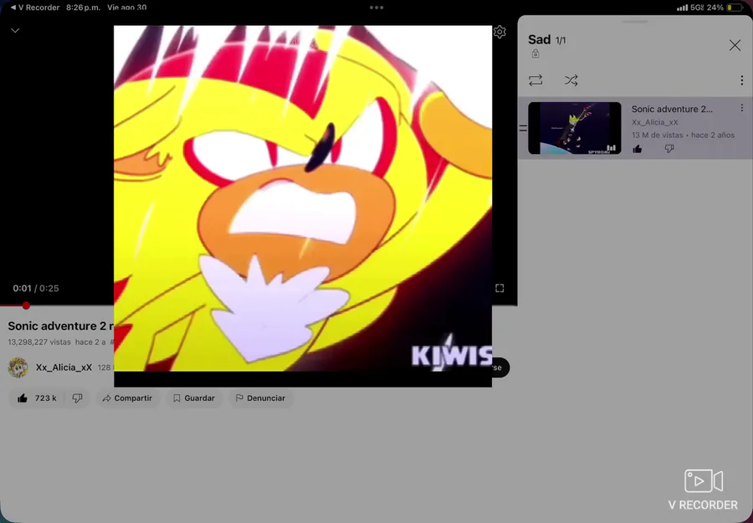The width and height of the screenshot is (753, 523).
Task: Open Sad playlist options menu
Action: 741,80
